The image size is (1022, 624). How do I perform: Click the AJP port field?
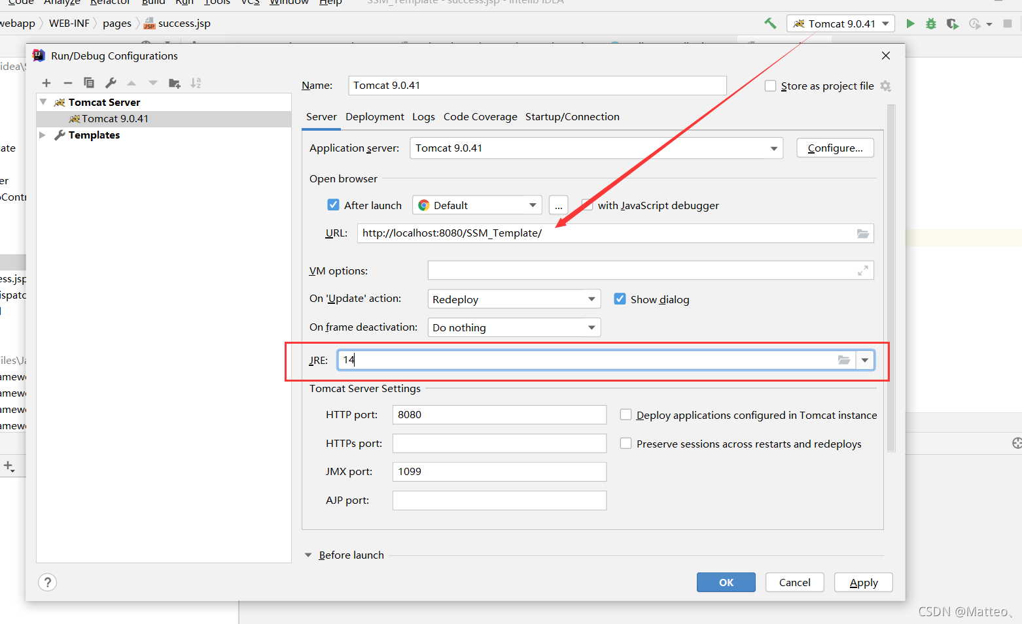[500, 501]
